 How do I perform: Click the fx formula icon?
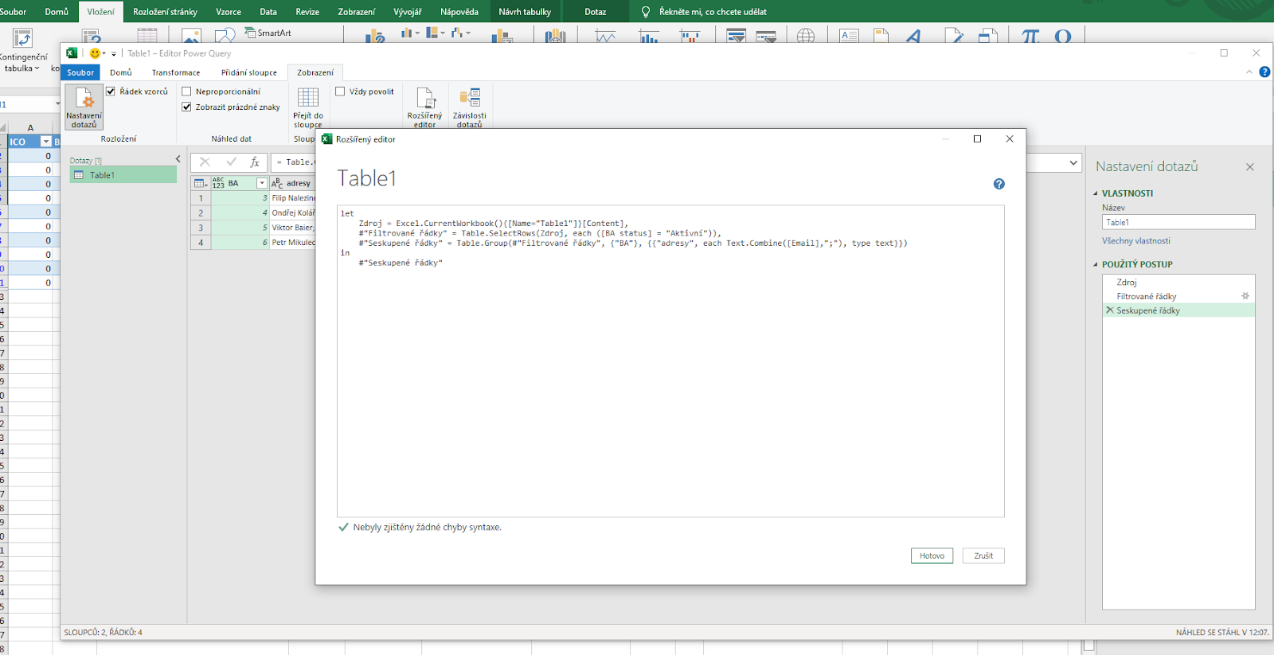(x=255, y=162)
